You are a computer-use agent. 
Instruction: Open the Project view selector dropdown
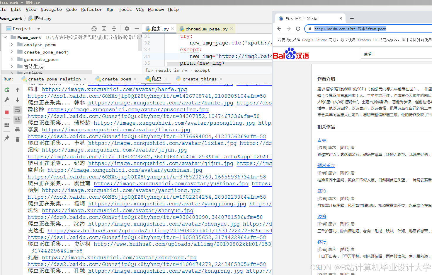coord(38,28)
